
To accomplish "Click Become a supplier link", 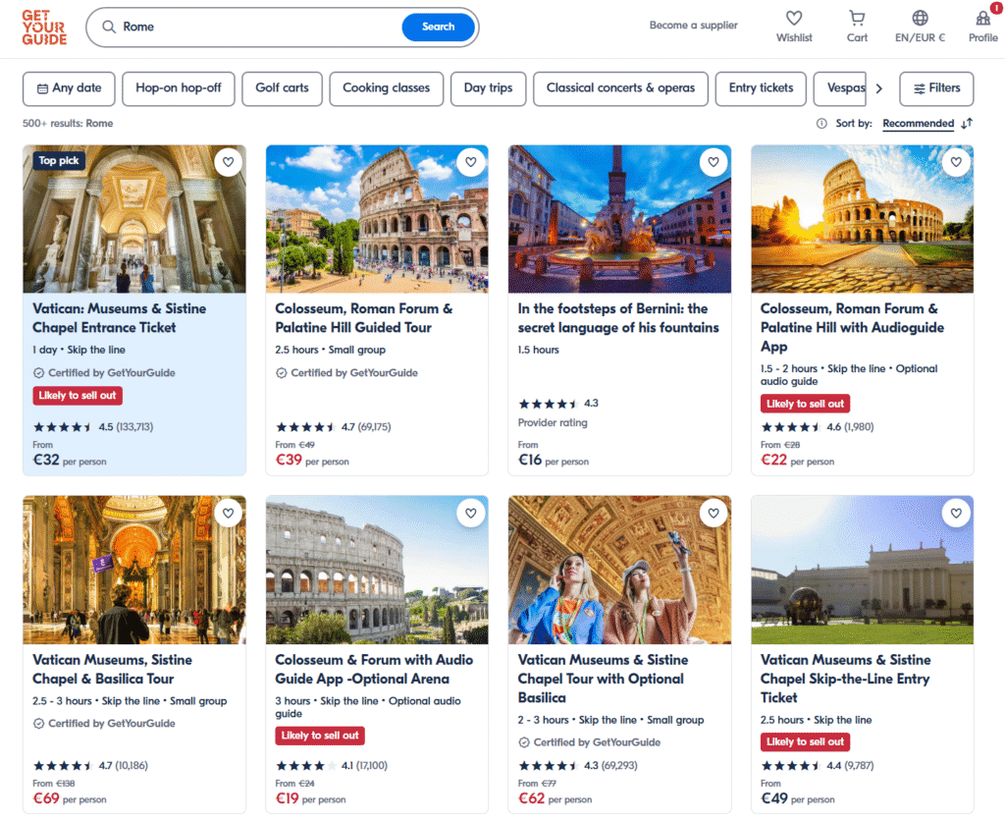I will click(693, 25).
